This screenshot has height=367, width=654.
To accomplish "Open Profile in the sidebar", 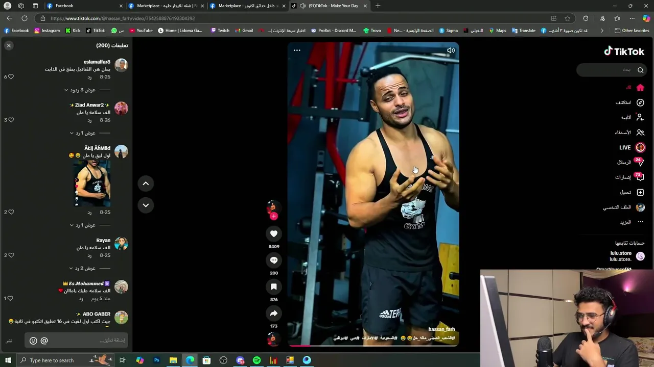I will pyautogui.click(x=624, y=207).
